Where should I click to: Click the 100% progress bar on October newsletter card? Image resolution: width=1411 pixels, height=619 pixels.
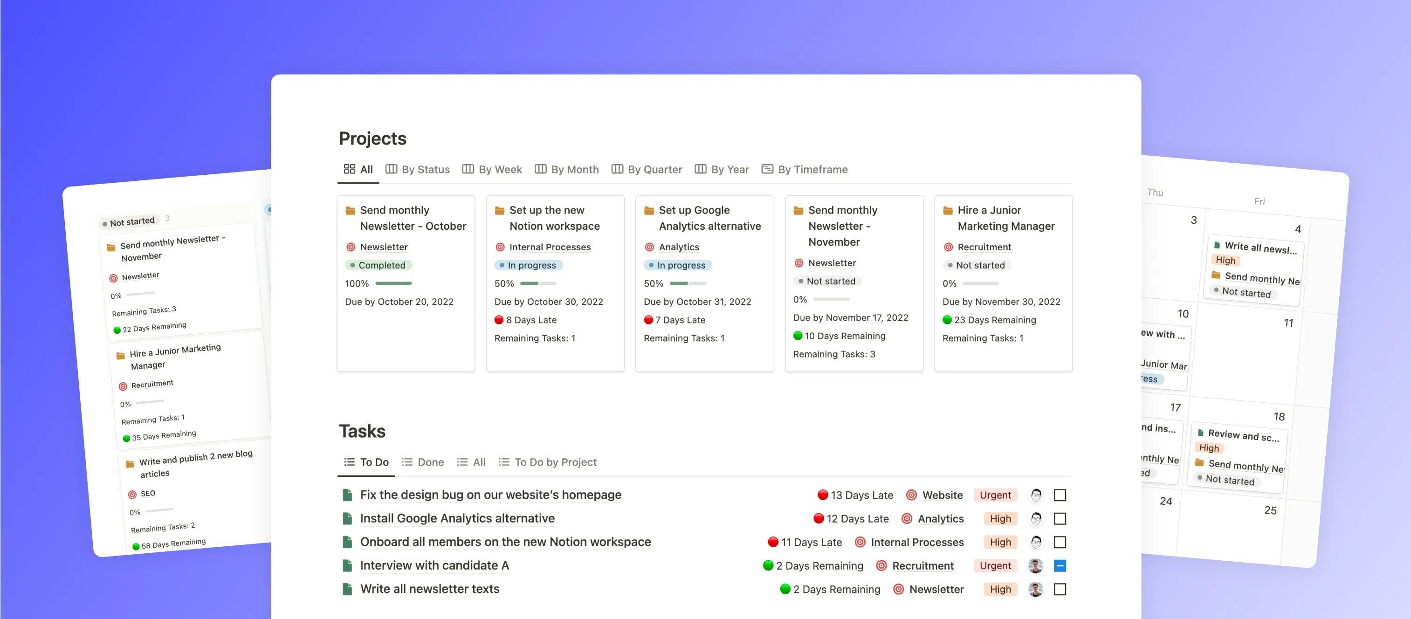click(x=393, y=283)
